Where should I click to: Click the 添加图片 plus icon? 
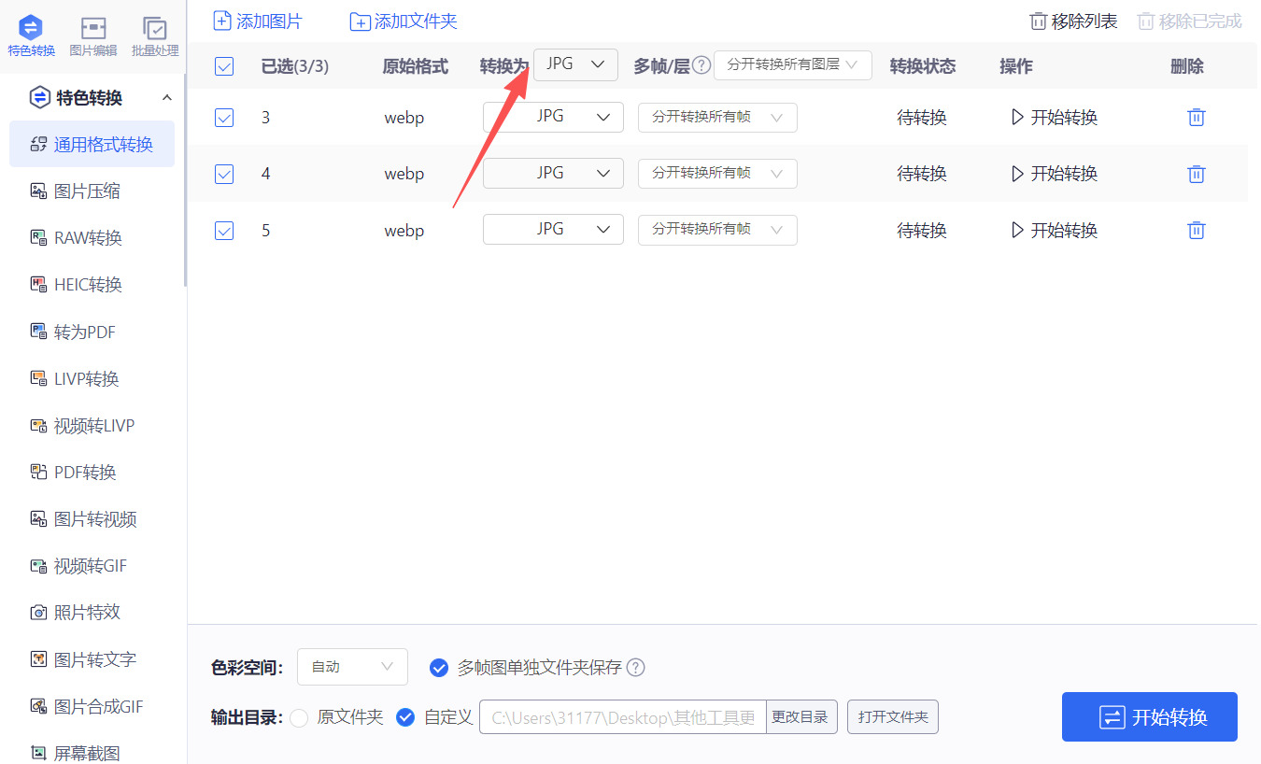pos(222,21)
